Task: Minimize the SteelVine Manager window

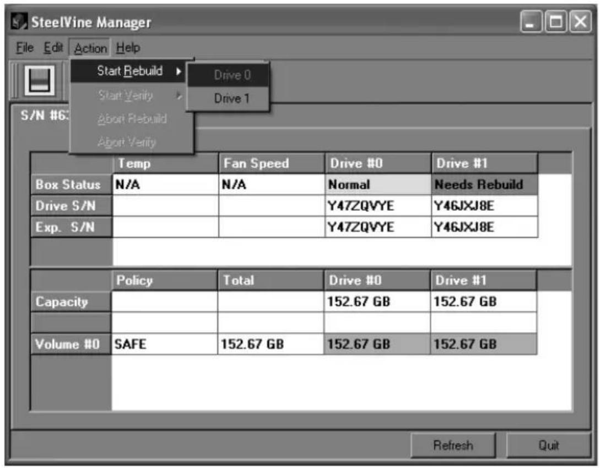Action: pyautogui.click(x=531, y=22)
